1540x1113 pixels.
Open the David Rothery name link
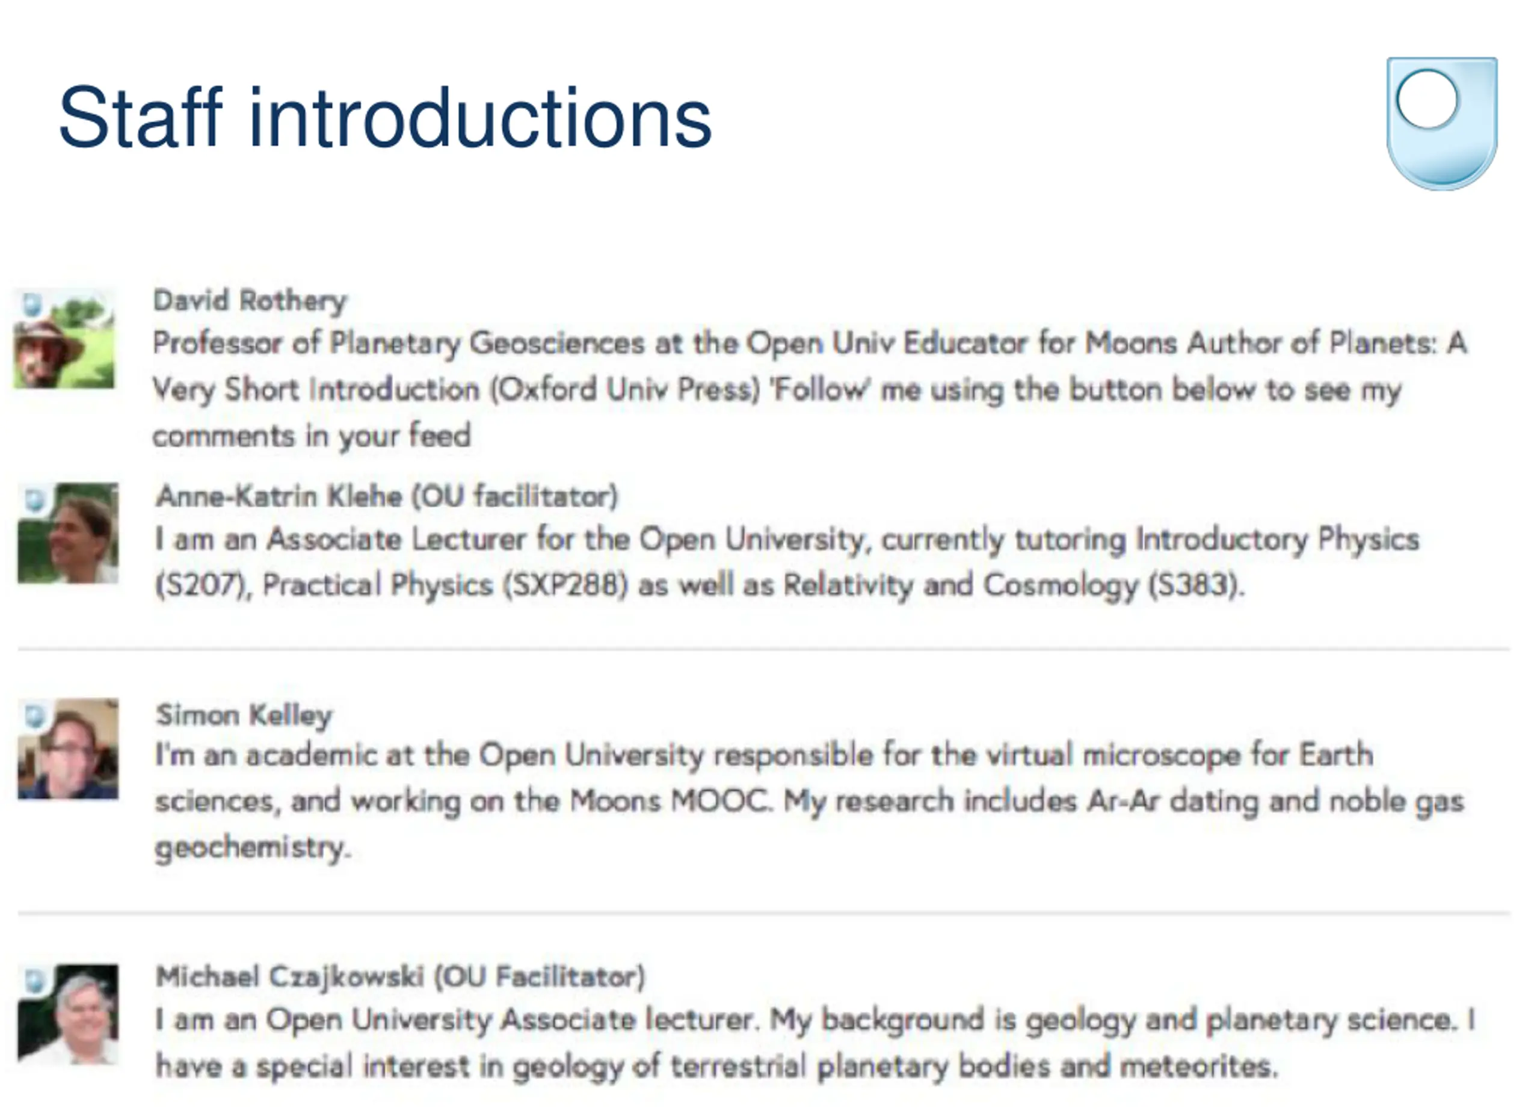[x=250, y=300]
